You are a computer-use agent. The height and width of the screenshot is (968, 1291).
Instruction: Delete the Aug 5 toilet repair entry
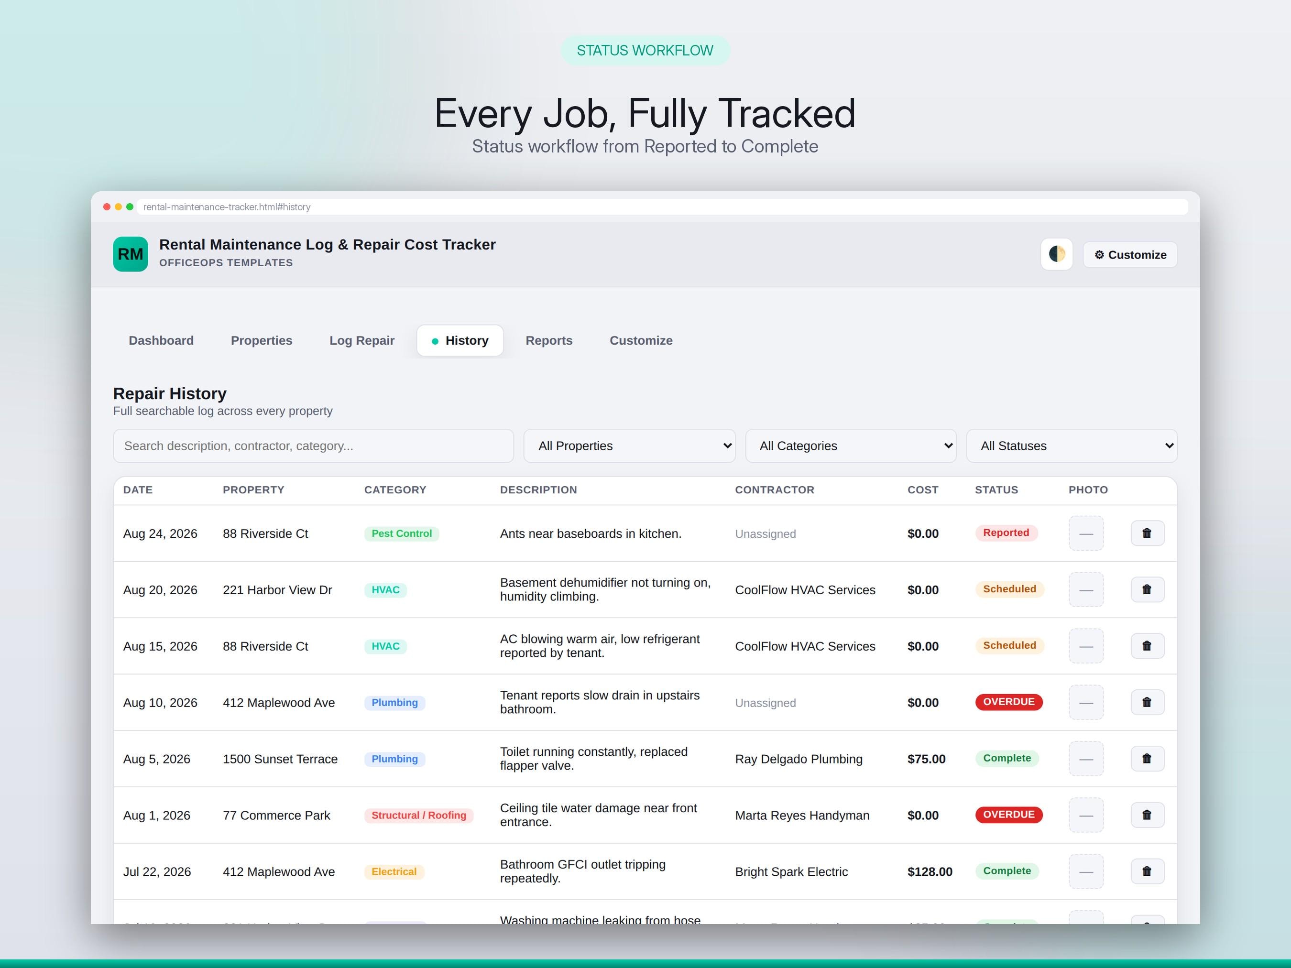coord(1148,759)
